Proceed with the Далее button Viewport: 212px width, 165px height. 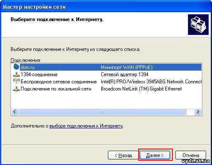point(155,155)
